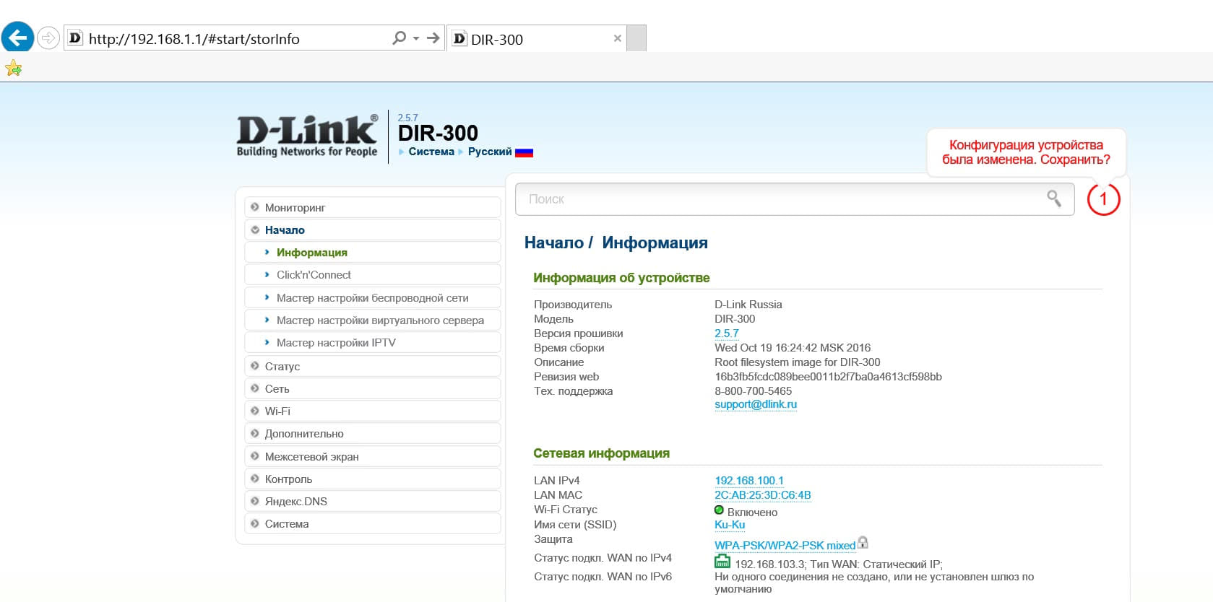Select Click'n'Connect in sidebar menu
The image size is (1213, 602).
pyautogui.click(x=314, y=275)
